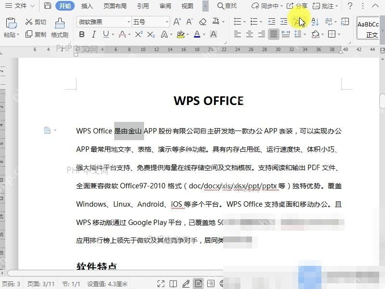Toggle justify alignment
The image size is (385, 289).
[x=274, y=34]
